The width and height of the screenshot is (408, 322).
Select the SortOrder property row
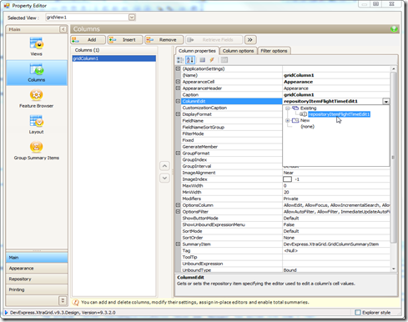pyautogui.click(x=285, y=238)
